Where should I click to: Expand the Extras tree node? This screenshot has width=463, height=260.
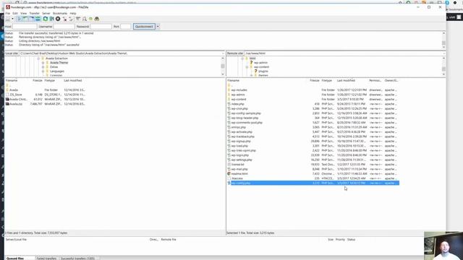pos(43,67)
